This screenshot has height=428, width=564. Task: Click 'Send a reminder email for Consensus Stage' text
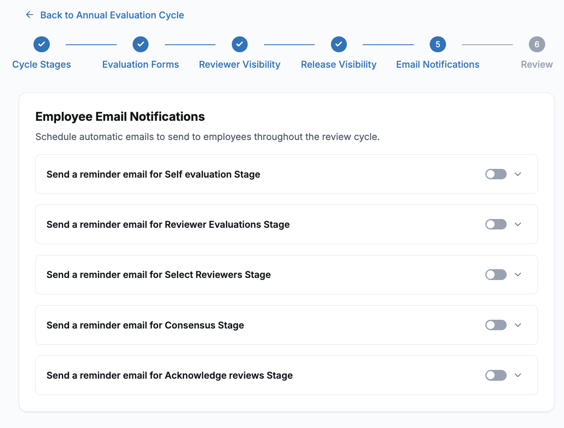point(145,325)
